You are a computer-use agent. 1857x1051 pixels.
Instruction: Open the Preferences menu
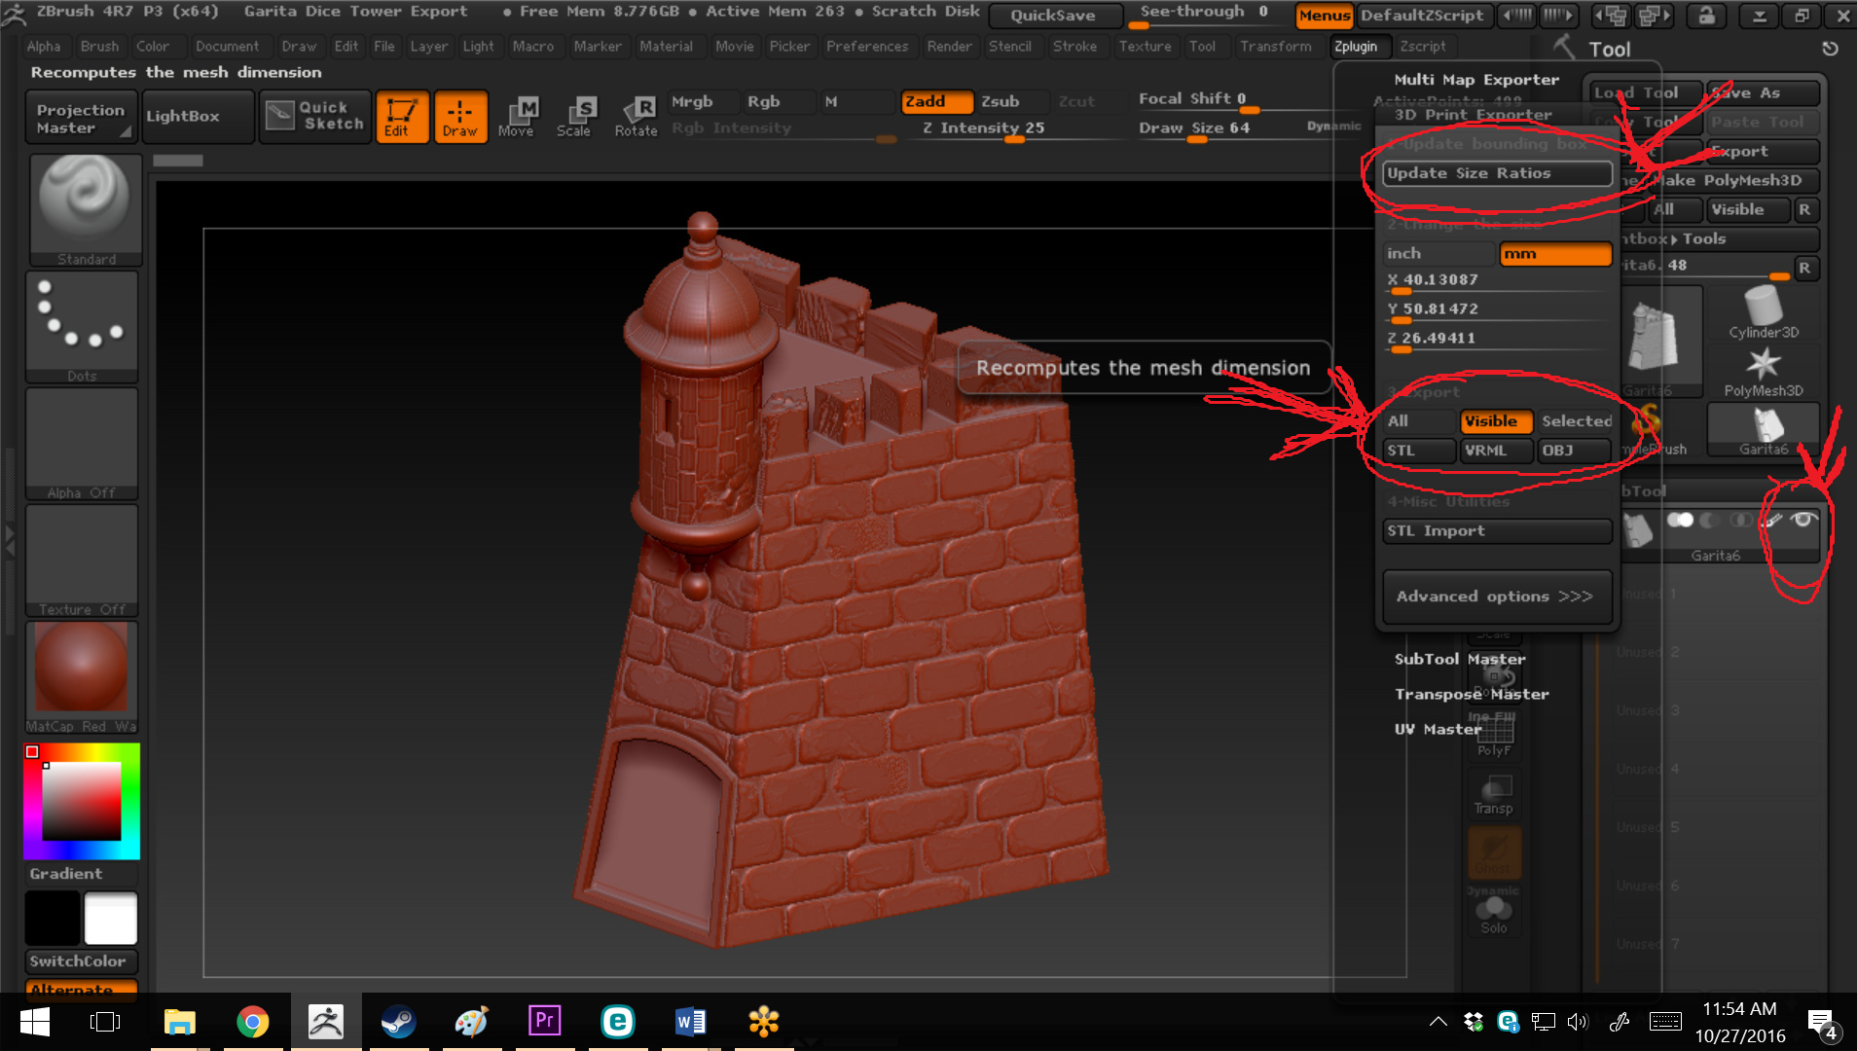click(x=866, y=47)
